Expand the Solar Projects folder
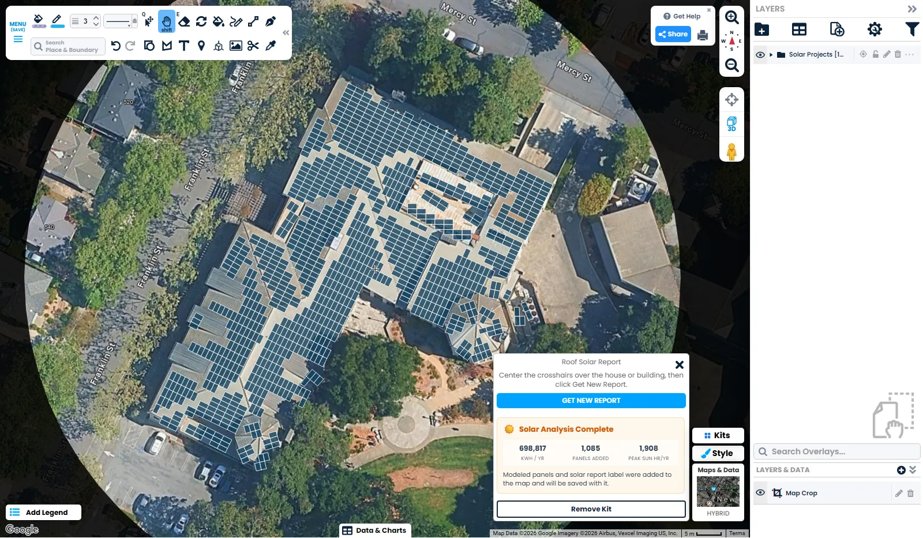The image size is (923, 538). (x=771, y=55)
